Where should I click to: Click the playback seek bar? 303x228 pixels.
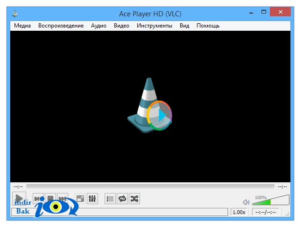click(150, 187)
